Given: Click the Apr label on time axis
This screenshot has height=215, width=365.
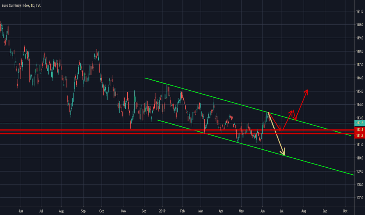Looking at the screenshot, I should (221, 211).
